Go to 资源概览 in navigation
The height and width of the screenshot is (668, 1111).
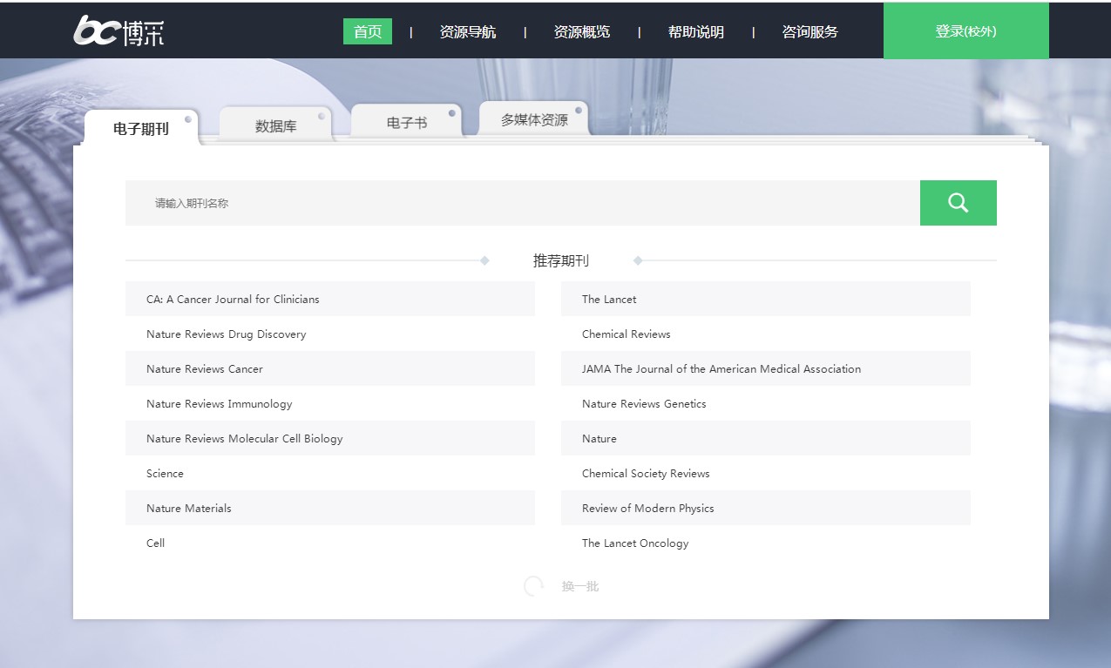click(x=581, y=31)
